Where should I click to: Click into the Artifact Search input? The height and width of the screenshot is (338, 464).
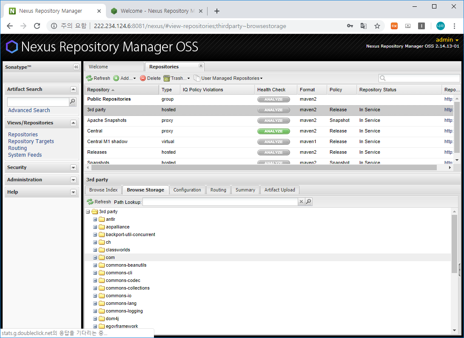pyautogui.click(x=38, y=101)
